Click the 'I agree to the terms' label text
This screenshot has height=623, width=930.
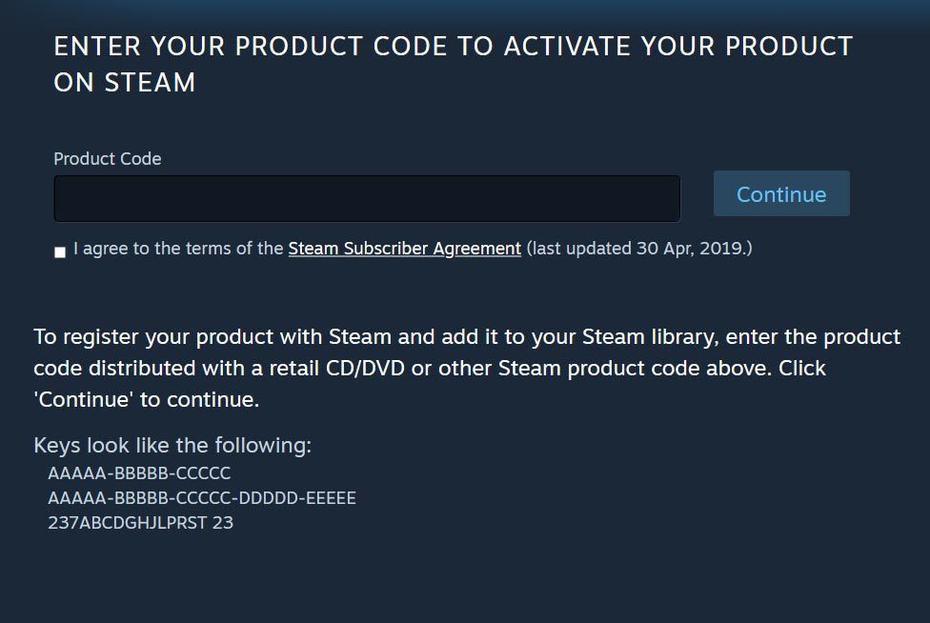pyautogui.click(x=178, y=249)
